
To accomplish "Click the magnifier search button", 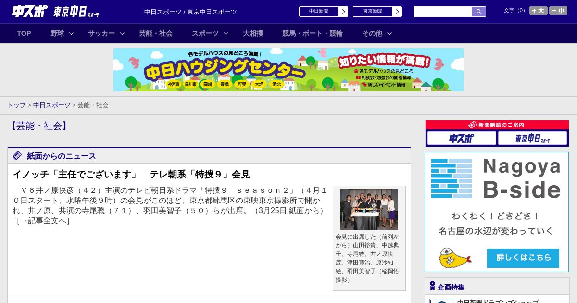I will pos(479,12).
